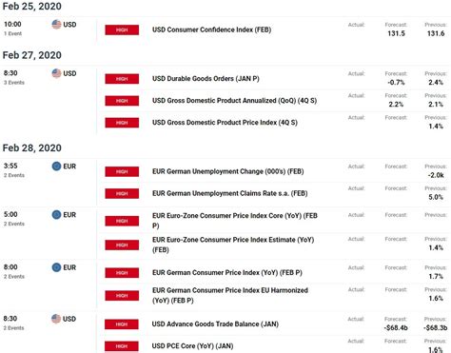The width and height of the screenshot is (451, 353).
Task: Open USD Advance Goods Trade Balance (JAN) event
Action: click(x=215, y=324)
